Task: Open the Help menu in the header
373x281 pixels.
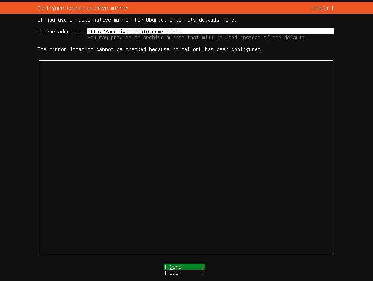Action: 322,8
